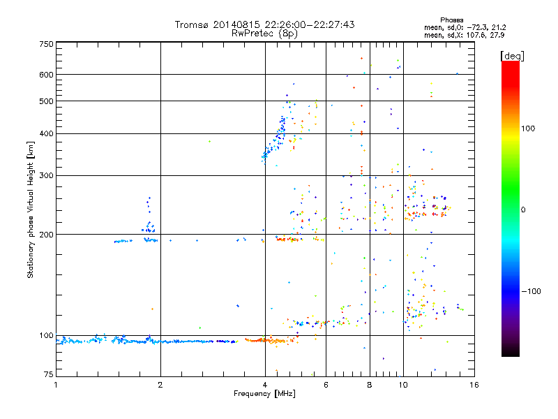Screen dimensions: 558x419
Task: Click the colorbar tick label '0'
Action: coord(523,210)
